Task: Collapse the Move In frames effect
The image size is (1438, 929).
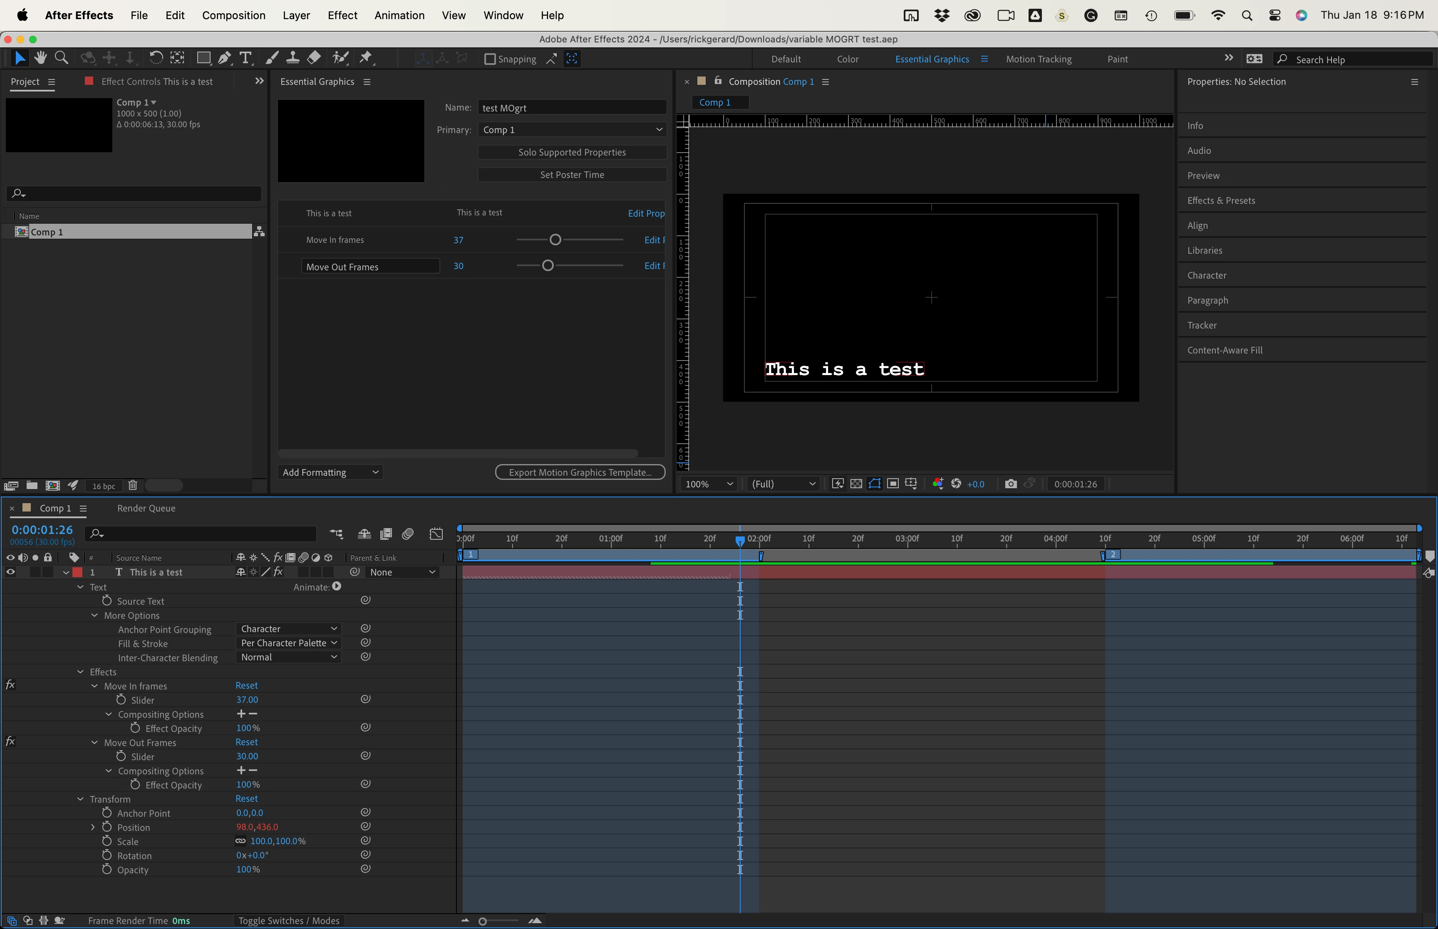Action: (95, 686)
